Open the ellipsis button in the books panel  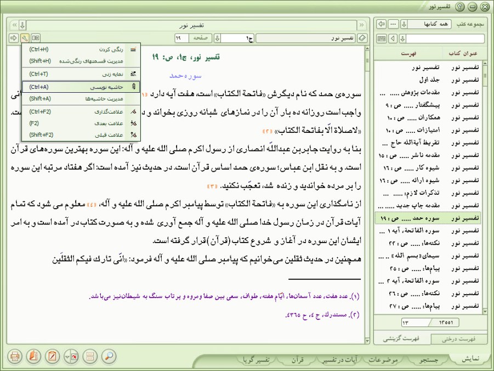coord(393,24)
